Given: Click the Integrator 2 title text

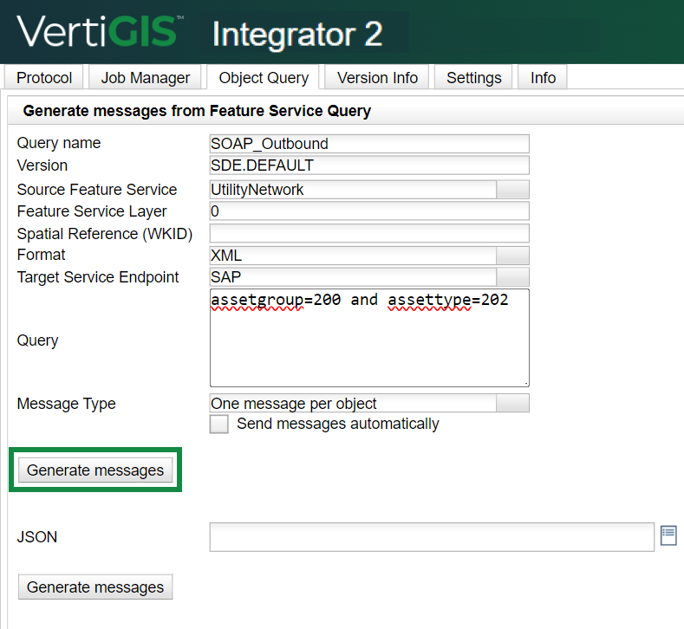Looking at the screenshot, I should point(297,34).
